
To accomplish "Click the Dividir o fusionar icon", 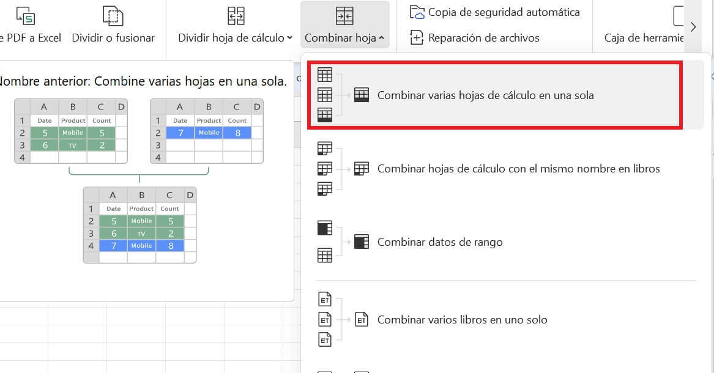I will point(113,16).
